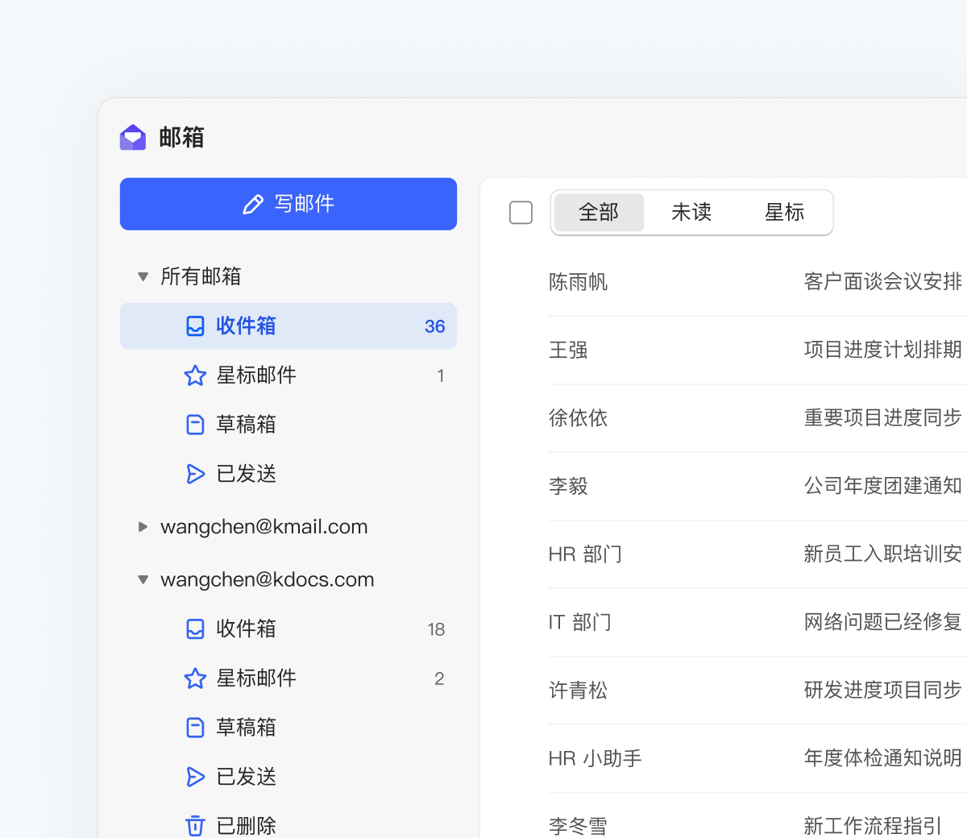Click the star icon under wangchen@kdocs.com

pos(195,678)
